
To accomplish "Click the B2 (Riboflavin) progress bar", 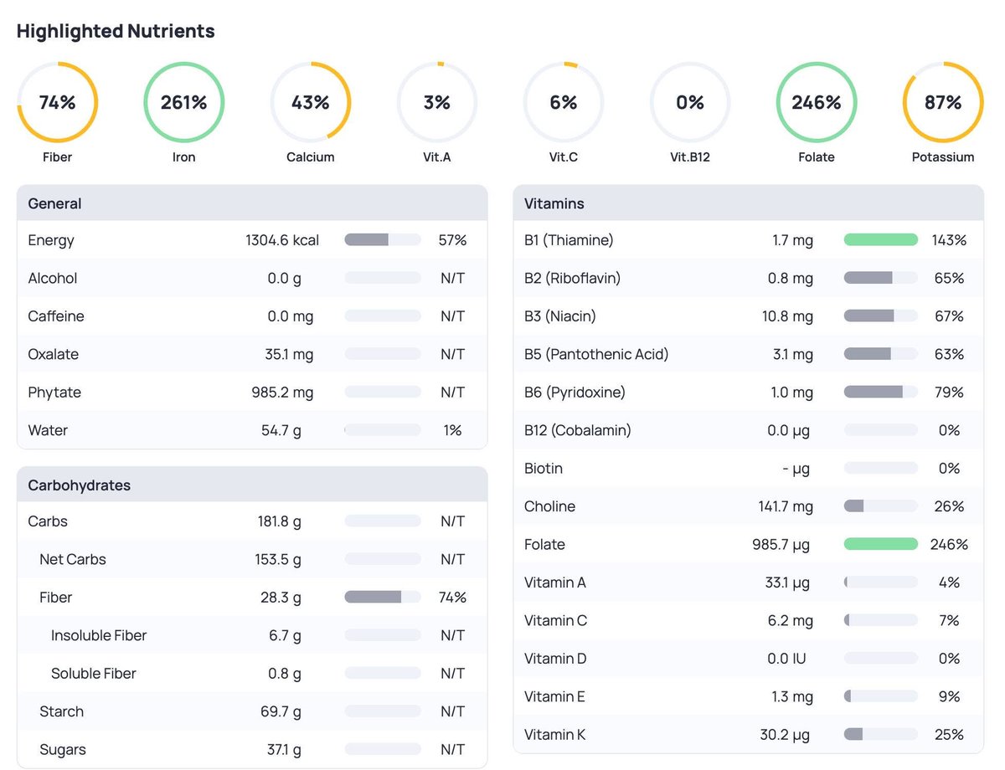I will (x=881, y=278).
